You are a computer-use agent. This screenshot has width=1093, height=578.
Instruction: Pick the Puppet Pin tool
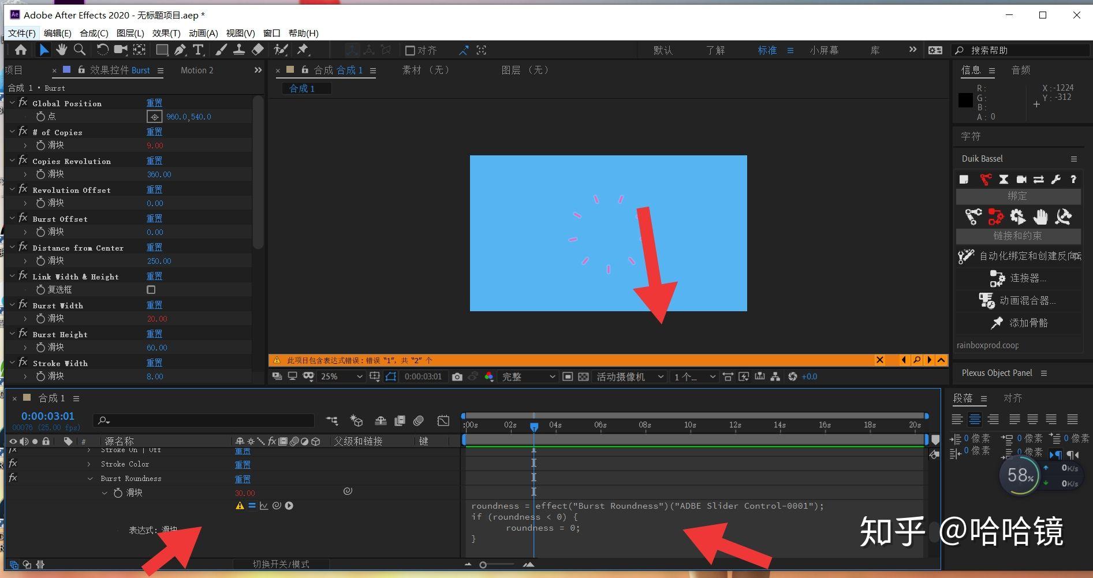point(303,50)
